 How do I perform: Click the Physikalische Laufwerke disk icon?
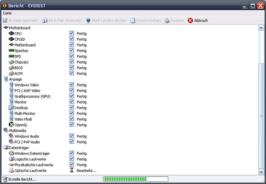[11, 165]
